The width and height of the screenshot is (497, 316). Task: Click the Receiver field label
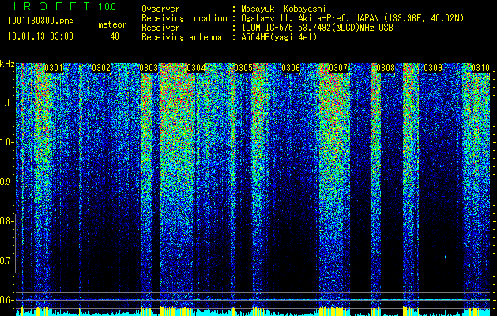[x=160, y=28]
